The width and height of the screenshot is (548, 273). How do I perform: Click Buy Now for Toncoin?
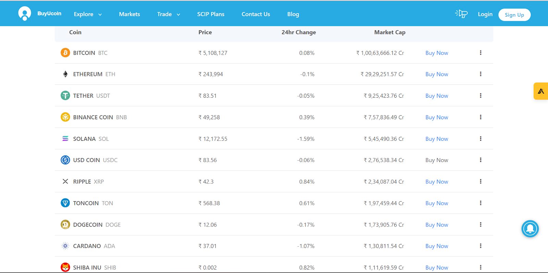click(x=437, y=203)
